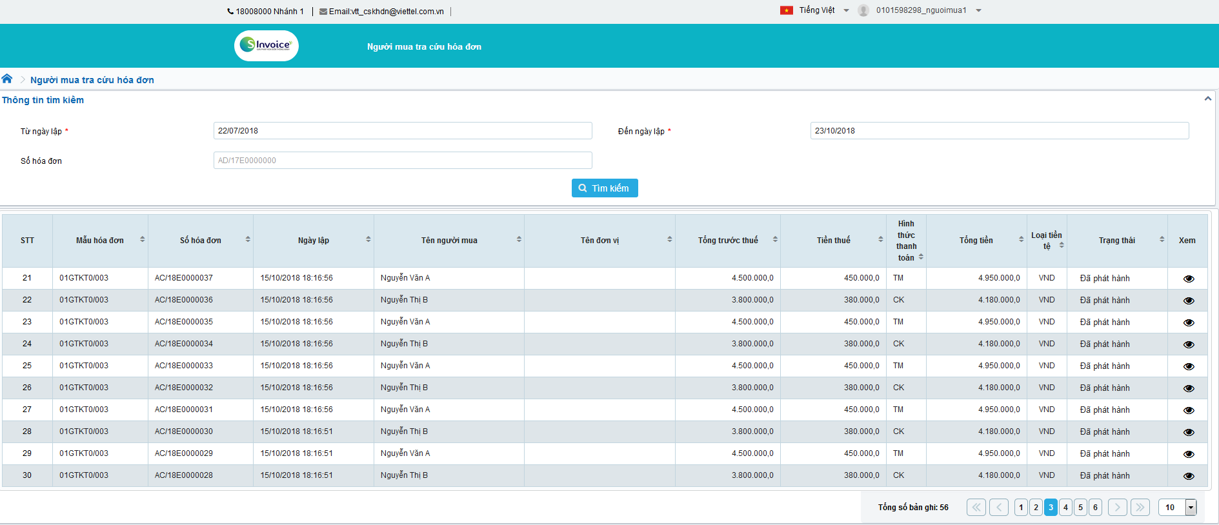Go to the next results page

(x=1118, y=508)
